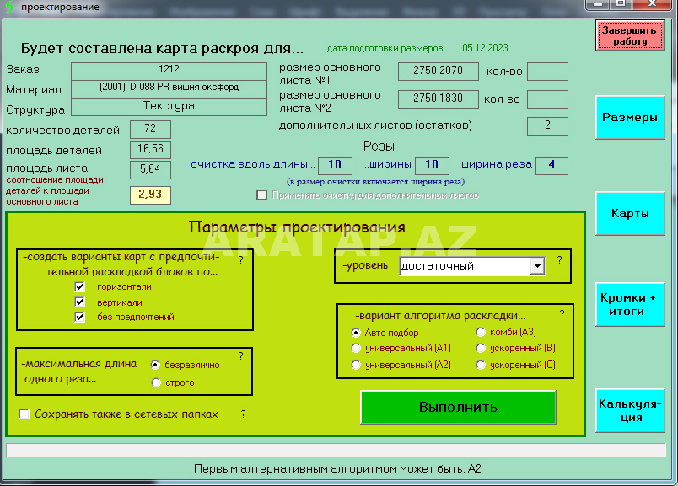The height and width of the screenshot is (486, 678).
Task: Click the help question mark near network folders
Action: 243,414
